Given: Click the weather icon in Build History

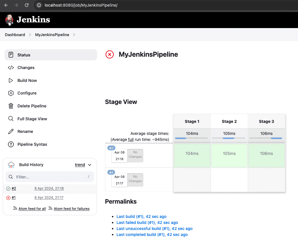Looking at the screenshot, I should pyautogui.click(x=11, y=165).
